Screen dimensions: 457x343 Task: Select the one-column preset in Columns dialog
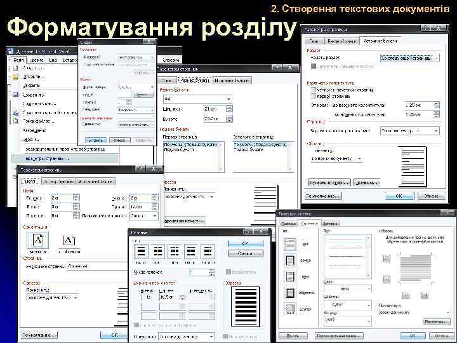(x=141, y=251)
